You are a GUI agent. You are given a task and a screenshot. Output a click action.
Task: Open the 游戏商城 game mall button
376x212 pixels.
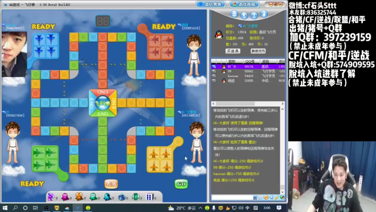pyautogui.click(x=245, y=4)
